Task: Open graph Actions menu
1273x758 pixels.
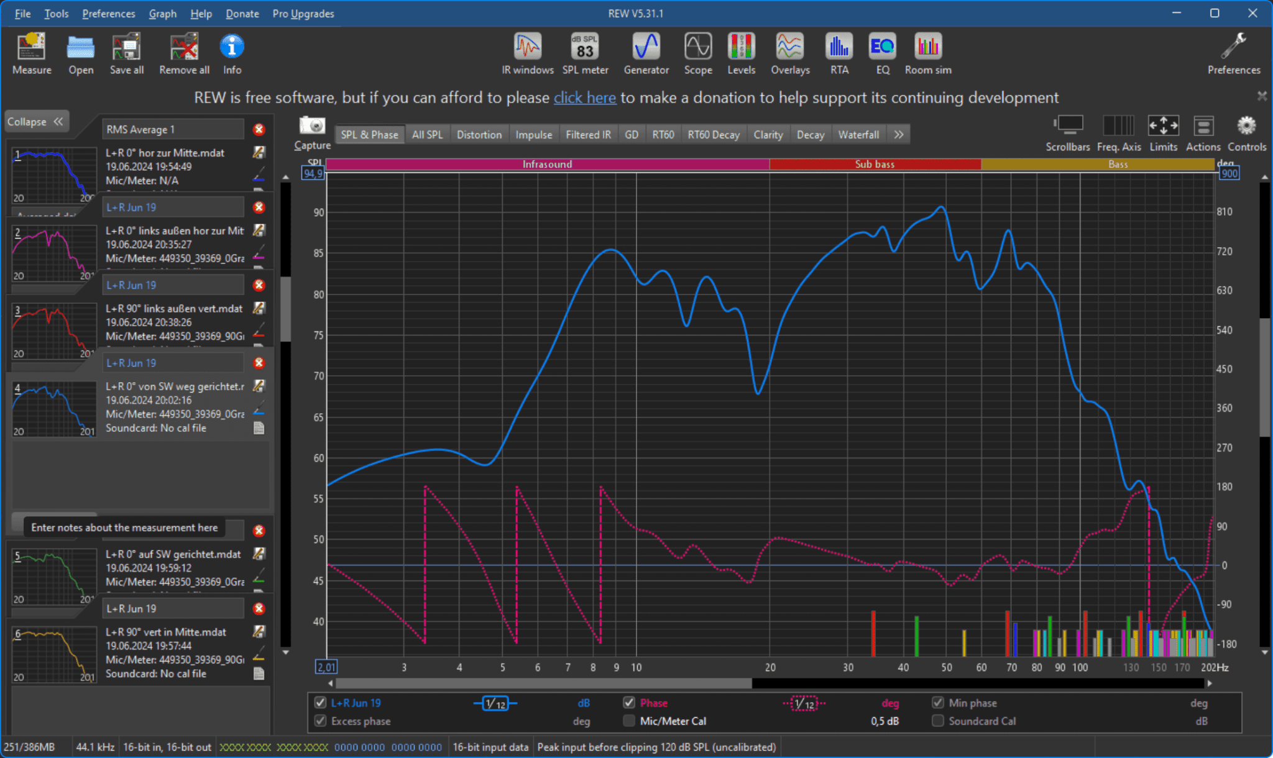Action: tap(1203, 133)
